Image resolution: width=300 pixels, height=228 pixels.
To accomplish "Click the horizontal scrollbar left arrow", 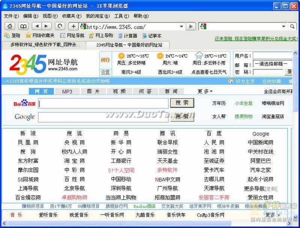I will 4,223.
